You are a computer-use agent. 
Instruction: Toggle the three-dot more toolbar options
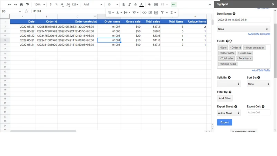174,5
